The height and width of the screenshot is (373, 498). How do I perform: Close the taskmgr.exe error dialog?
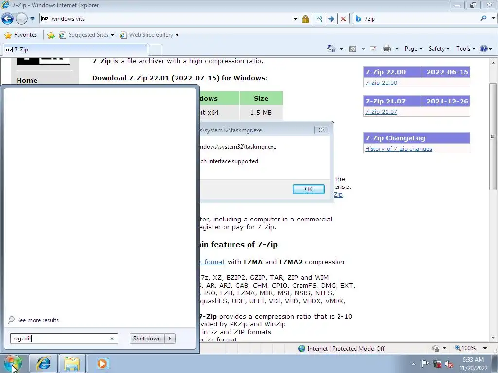[x=321, y=130]
